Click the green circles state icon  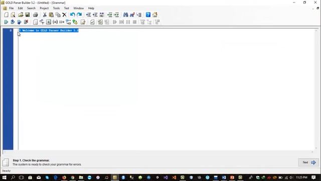75,22
